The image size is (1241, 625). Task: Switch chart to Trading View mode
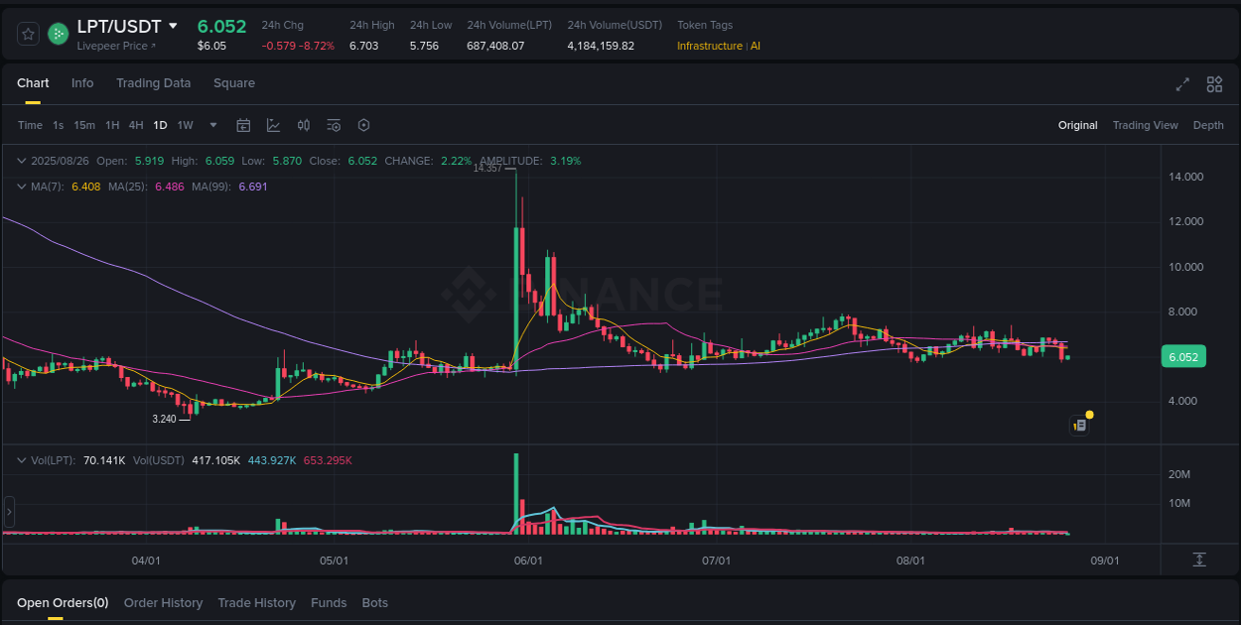(1145, 125)
